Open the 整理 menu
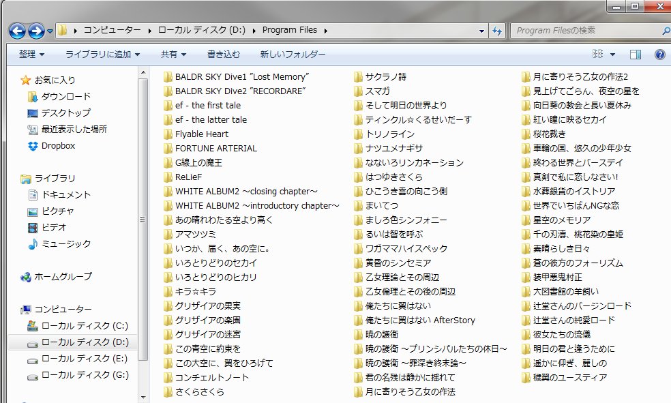 (x=31, y=55)
